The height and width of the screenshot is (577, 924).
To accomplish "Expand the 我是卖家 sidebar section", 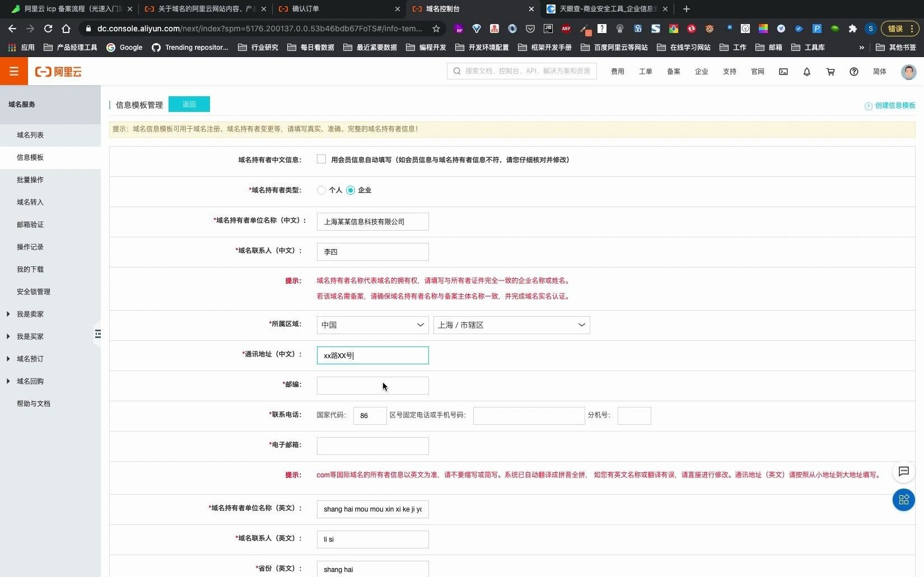I will [x=31, y=314].
